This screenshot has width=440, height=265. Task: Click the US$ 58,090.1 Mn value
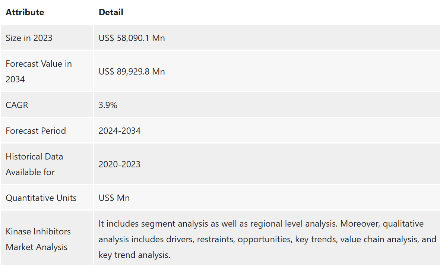point(132,38)
